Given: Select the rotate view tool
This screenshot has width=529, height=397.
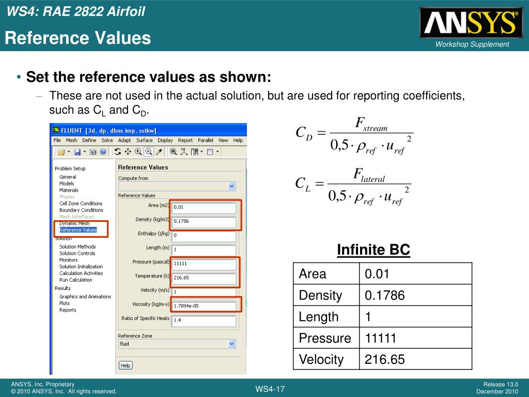Looking at the screenshot, I should click(x=117, y=151).
